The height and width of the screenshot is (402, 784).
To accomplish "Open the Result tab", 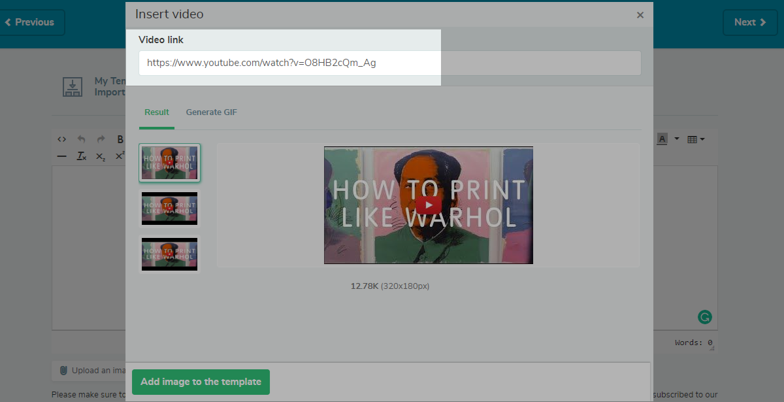I will click(157, 112).
